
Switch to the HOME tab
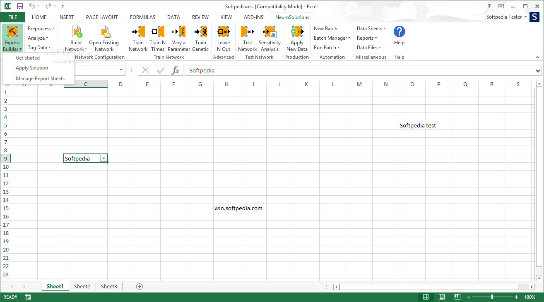click(x=39, y=17)
